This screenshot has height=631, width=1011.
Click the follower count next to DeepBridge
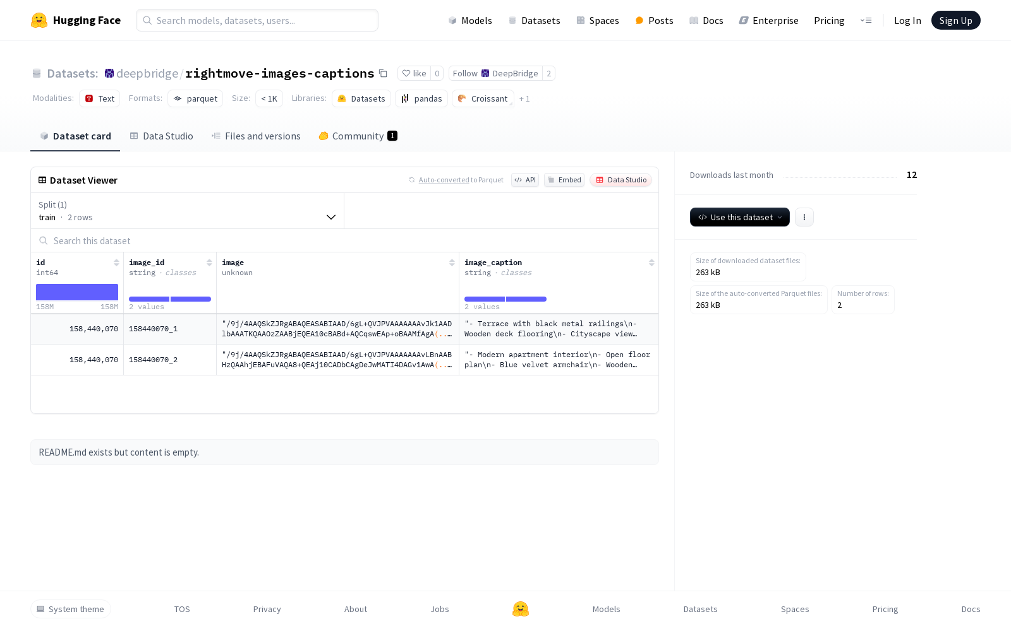point(549,73)
